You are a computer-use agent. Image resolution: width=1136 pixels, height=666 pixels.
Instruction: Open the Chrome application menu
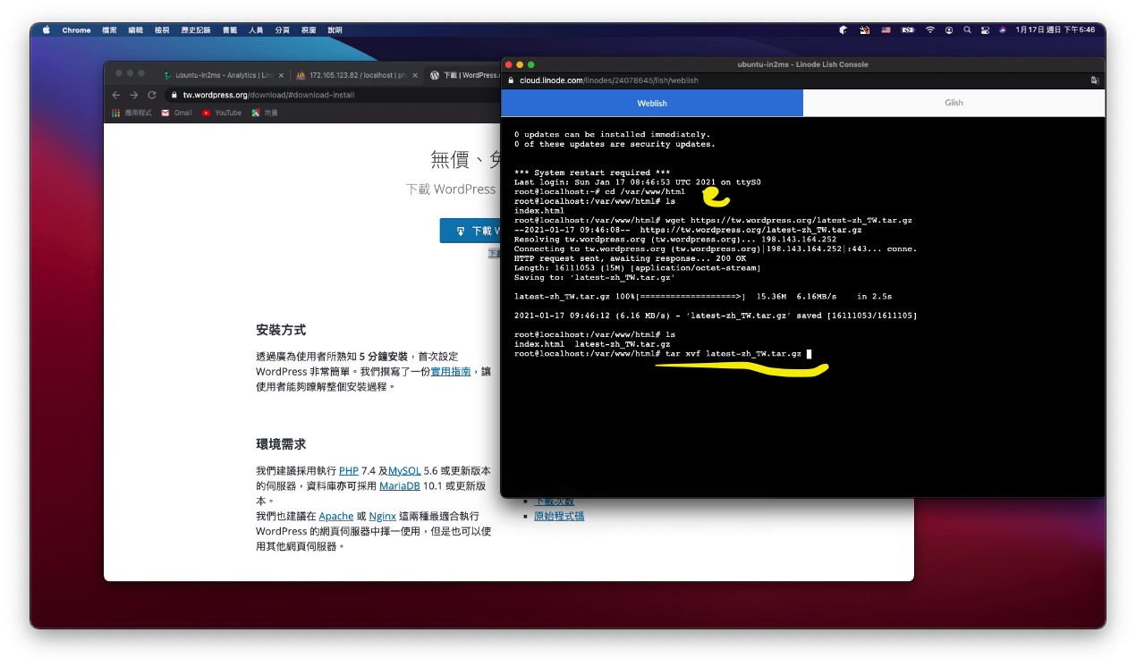[76, 30]
